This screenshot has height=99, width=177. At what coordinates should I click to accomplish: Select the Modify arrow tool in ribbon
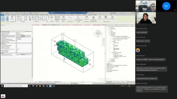[x=3, y=18]
